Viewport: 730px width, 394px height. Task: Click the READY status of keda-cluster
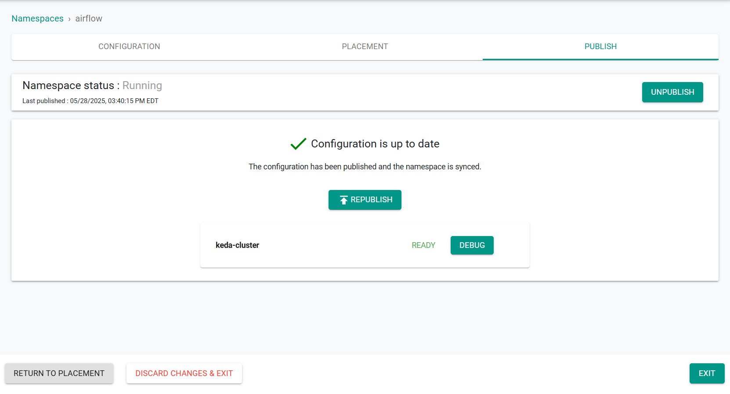423,245
